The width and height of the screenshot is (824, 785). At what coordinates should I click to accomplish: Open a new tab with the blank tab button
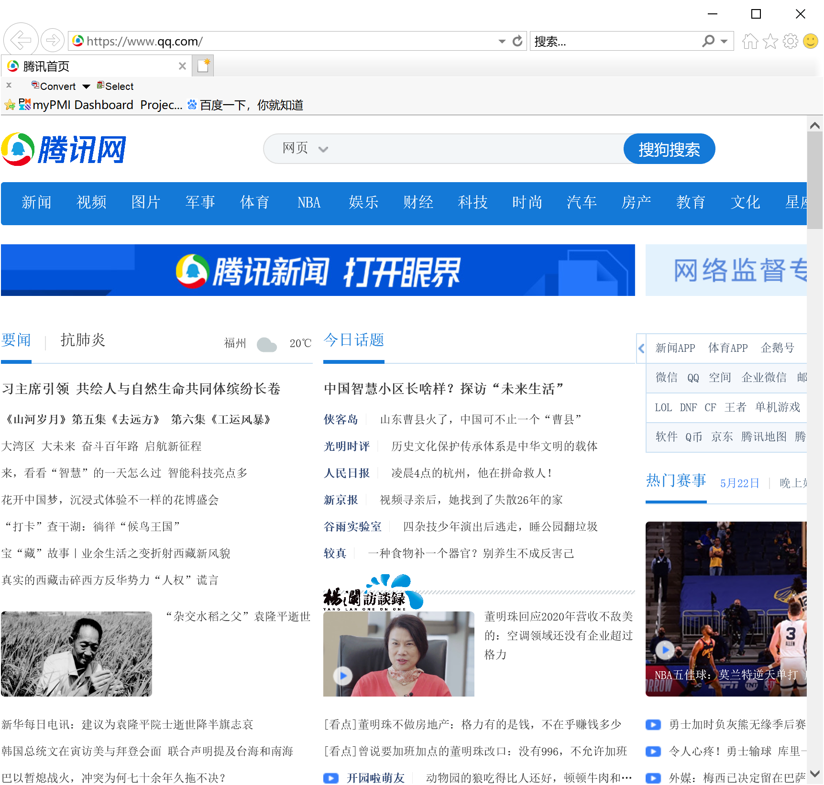tap(203, 65)
